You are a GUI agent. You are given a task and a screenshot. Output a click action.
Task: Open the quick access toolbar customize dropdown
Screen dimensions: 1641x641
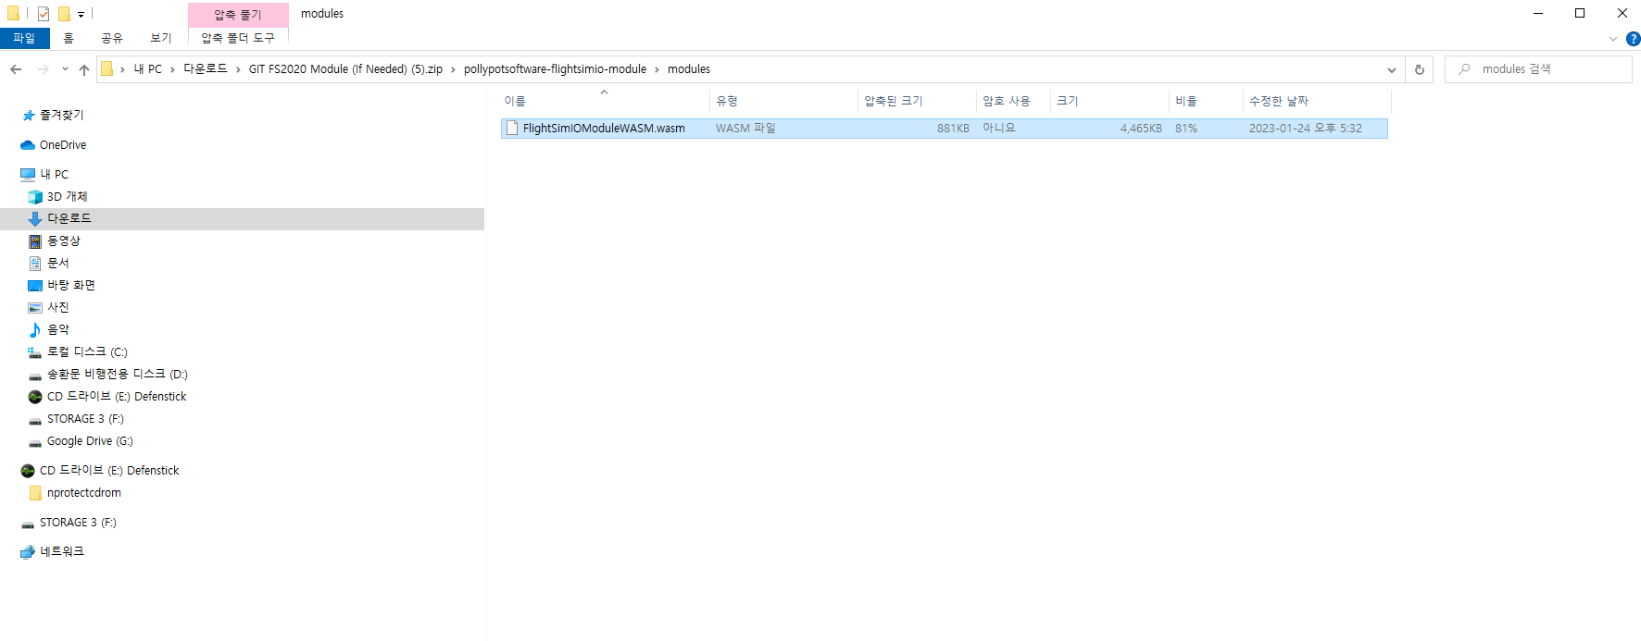pos(81,15)
